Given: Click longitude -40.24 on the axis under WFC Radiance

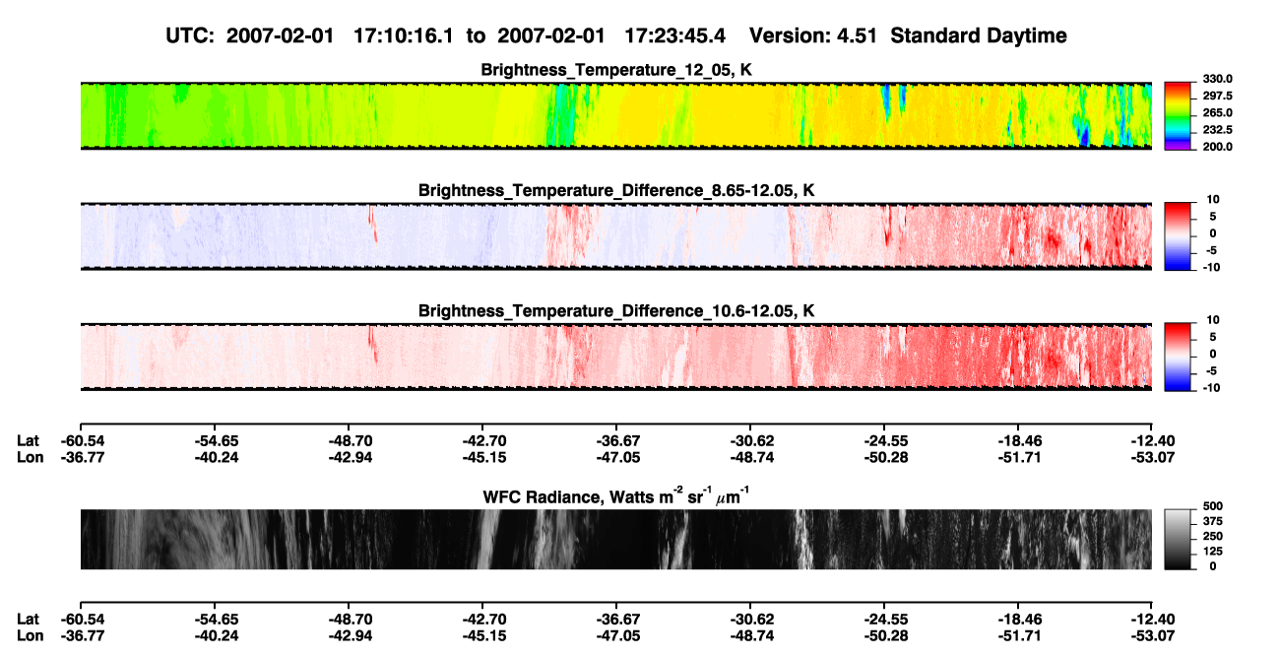Looking at the screenshot, I should point(215,635).
